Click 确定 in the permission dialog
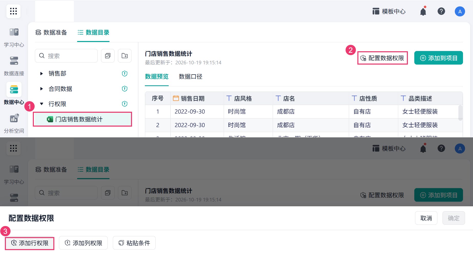 (x=454, y=218)
